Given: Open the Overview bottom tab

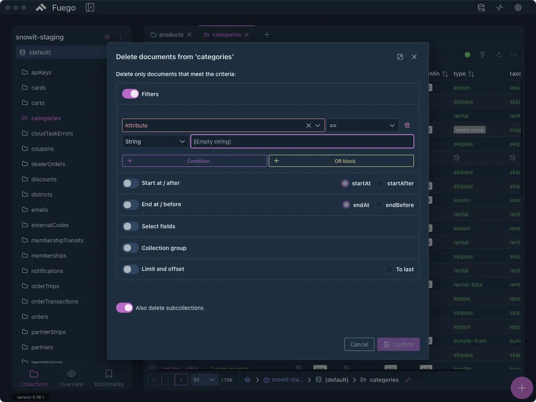Looking at the screenshot, I should [x=71, y=379].
